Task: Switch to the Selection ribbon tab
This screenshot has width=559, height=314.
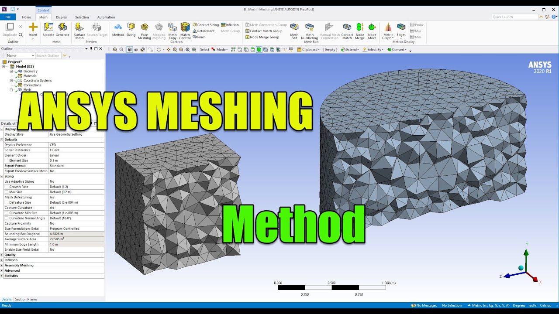Action: [x=82, y=17]
